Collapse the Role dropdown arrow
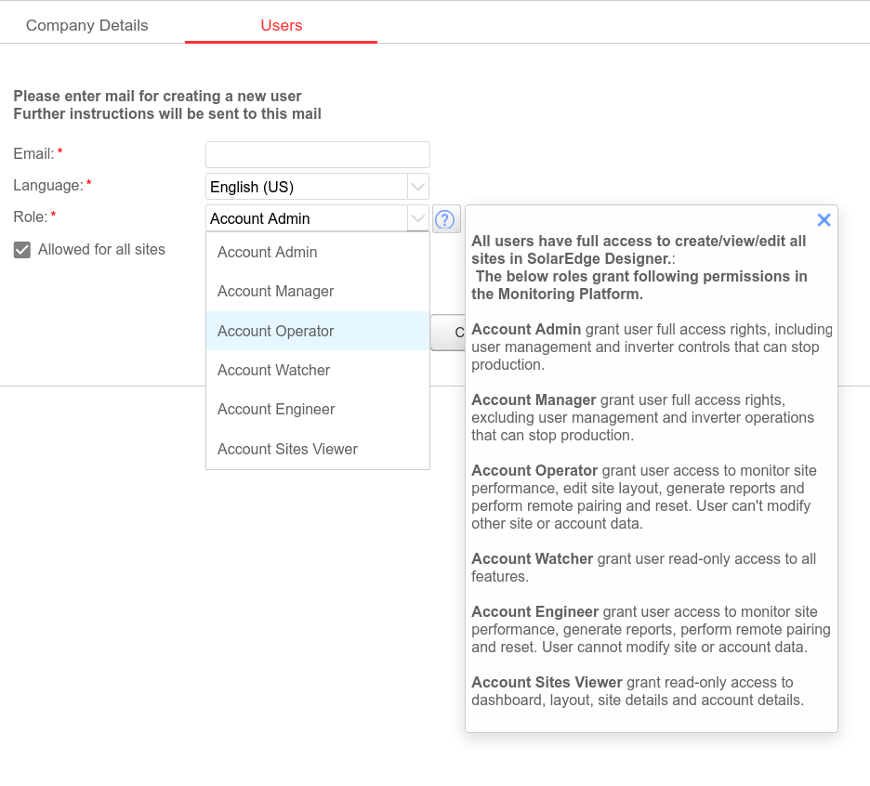Image resolution: width=870 pixels, height=786 pixels. click(418, 219)
